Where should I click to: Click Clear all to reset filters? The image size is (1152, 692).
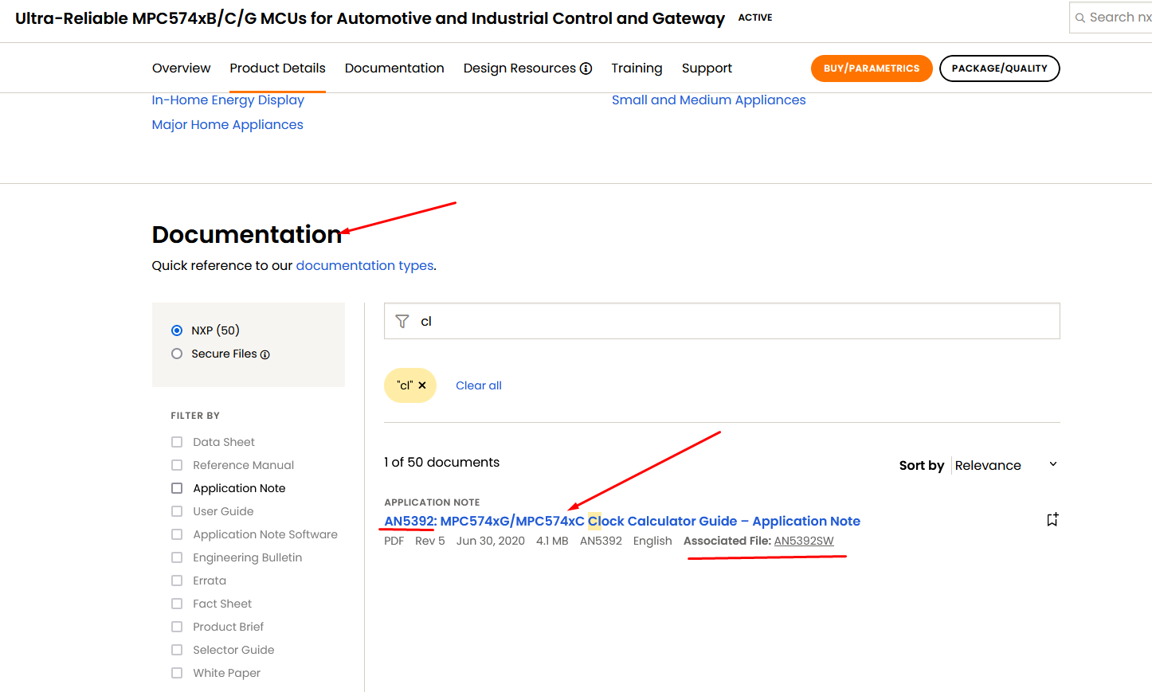(478, 385)
